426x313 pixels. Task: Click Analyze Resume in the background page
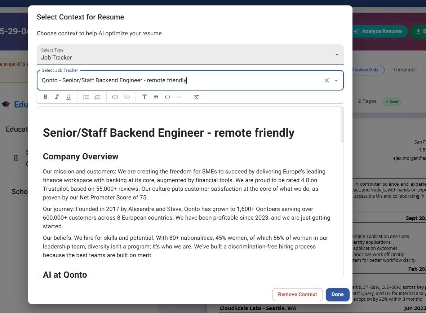coord(381,31)
